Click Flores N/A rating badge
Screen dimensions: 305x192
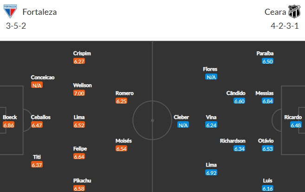click(211, 77)
